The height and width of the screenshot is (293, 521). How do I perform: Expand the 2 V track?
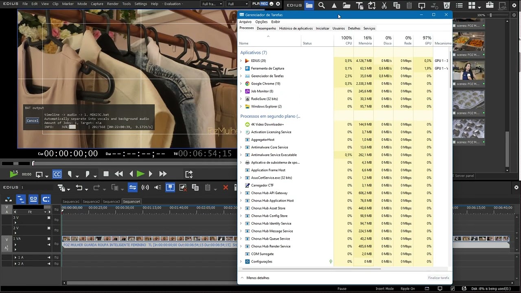click(15, 233)
